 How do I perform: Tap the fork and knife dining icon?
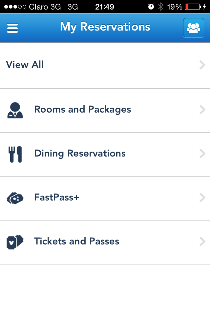[x=15, y=154]
